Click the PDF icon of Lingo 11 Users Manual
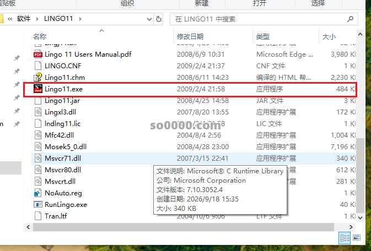This screenshot has width=371, height=251. 38,54
